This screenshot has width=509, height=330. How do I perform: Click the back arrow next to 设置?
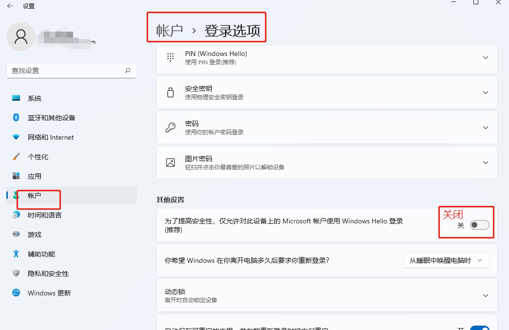click(10, 6)
